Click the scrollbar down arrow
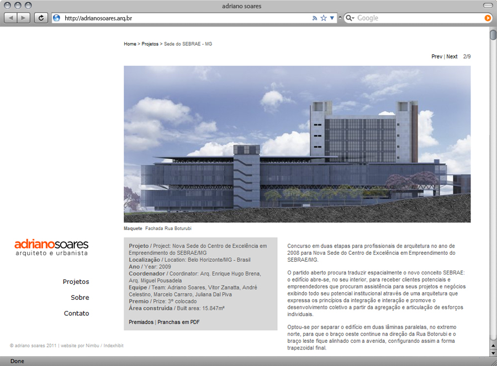 click(x=493, y=353)
